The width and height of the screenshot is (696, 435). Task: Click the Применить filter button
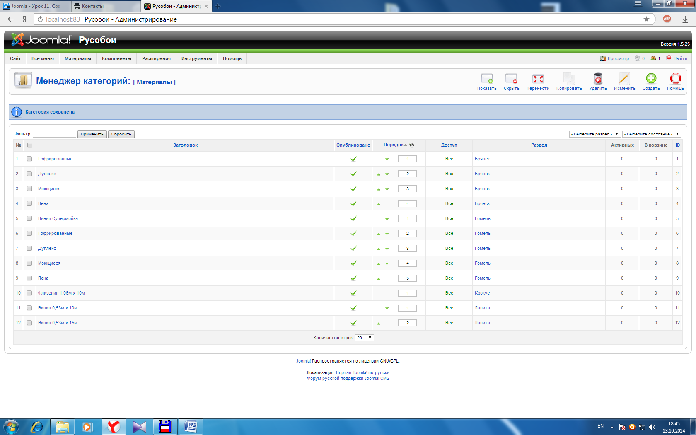[92, 134]
